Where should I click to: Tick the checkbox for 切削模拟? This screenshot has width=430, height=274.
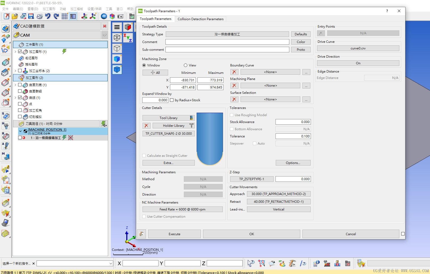pyautogui.click(x=20, y=117)
